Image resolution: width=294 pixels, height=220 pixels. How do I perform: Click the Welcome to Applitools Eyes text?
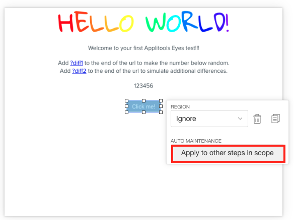click(x=143, y=48)
